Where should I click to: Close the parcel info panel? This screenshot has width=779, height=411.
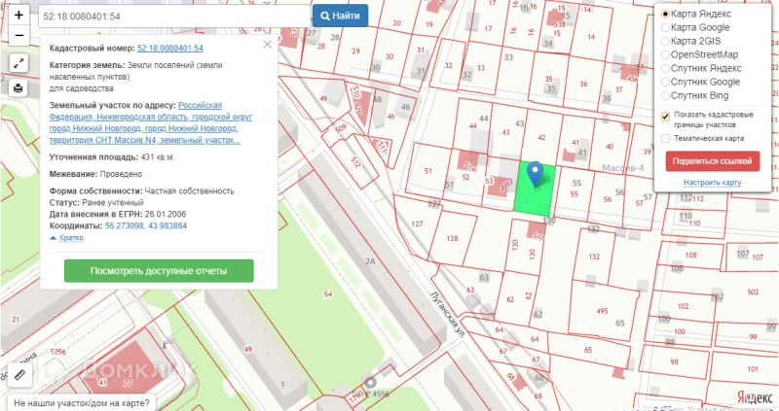click(267, 44)
